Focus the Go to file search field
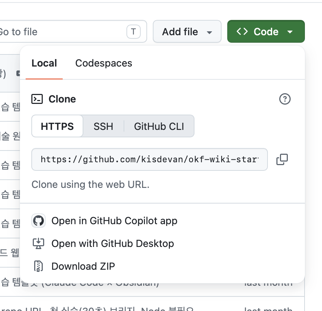Screen dimensions: 322x311 pos(73,31)
